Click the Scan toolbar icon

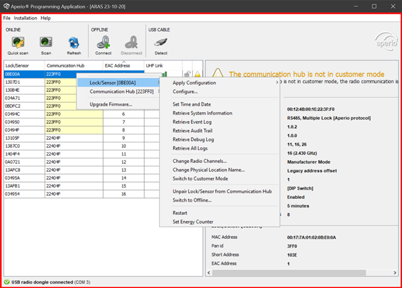46,46
